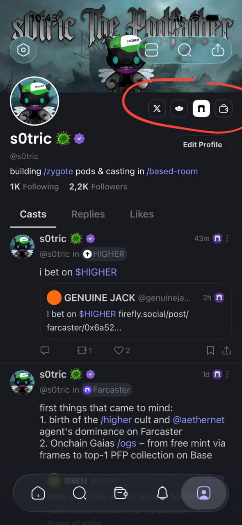Tap the HIGHER channel chip on the cast
242x525 pixels.
(104, 254)
